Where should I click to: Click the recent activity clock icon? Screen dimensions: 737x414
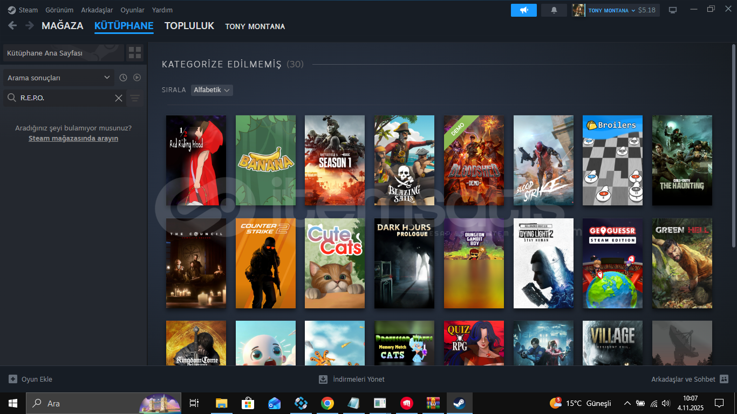click(123, 78)
